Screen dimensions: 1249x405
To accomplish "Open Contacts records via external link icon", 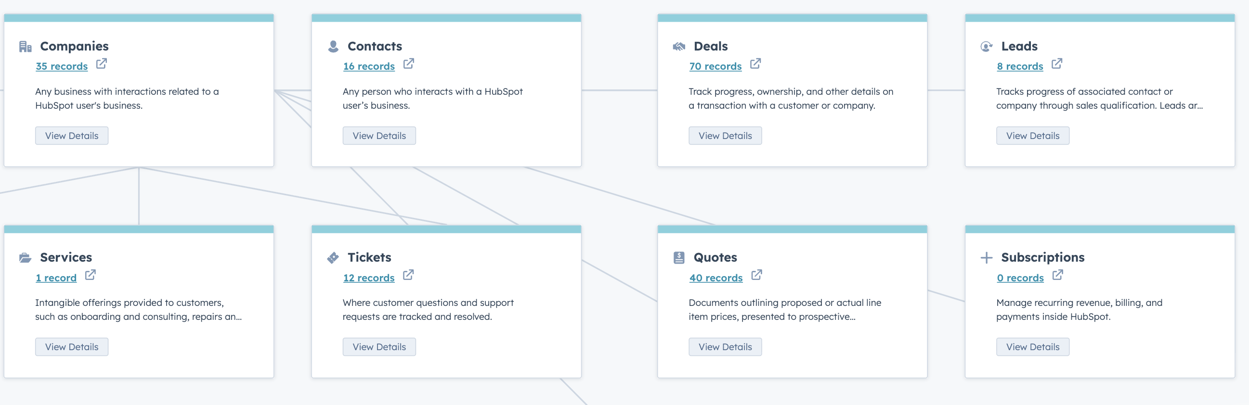I will click(x=409, y=64).
